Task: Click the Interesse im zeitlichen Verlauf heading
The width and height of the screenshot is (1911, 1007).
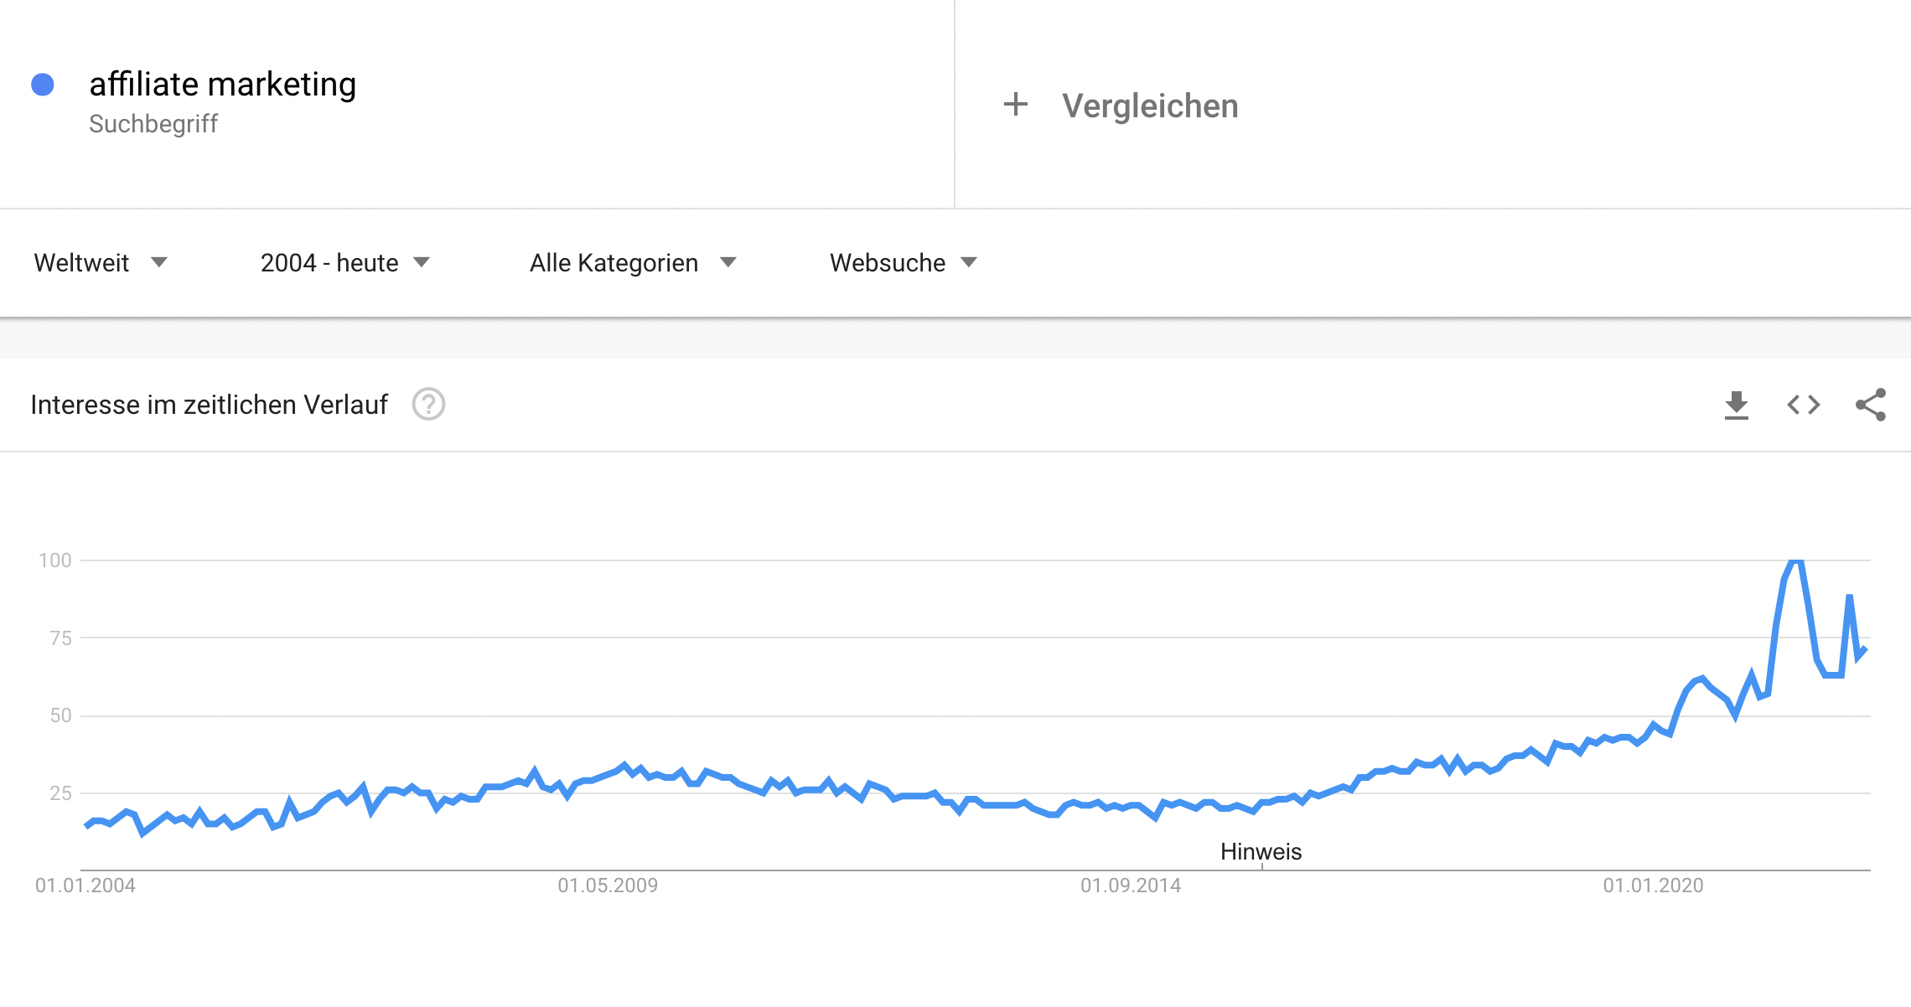Action: pyautogui.click(x=210, y=405)
